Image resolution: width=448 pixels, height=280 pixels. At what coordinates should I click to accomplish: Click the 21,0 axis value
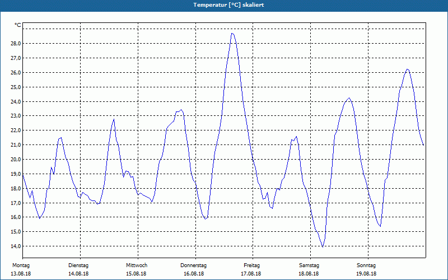click(15, 145)
